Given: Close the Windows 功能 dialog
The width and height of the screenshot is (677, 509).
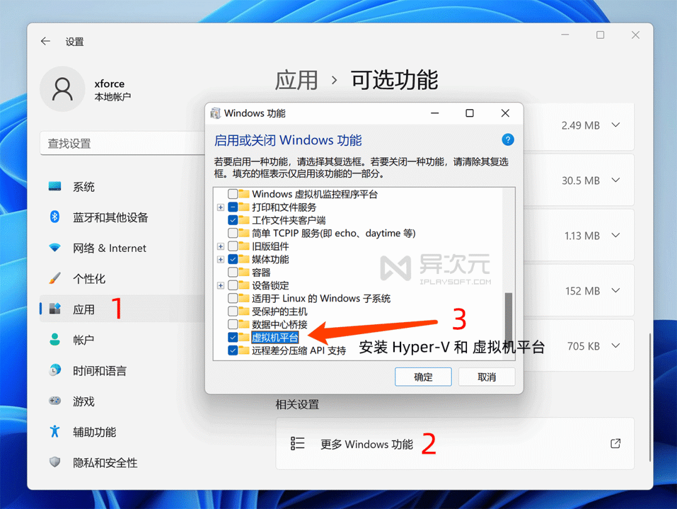Looking at the screenshot, I should point(505,113).
